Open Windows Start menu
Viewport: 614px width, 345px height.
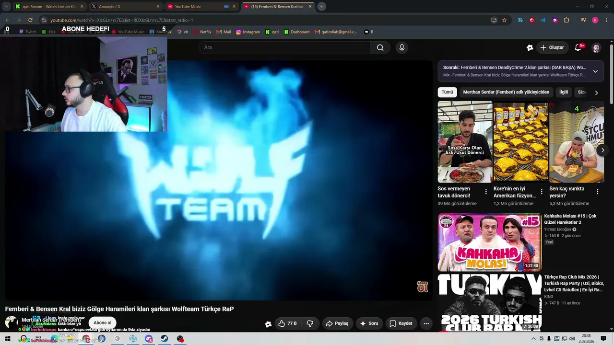(8, 339)
